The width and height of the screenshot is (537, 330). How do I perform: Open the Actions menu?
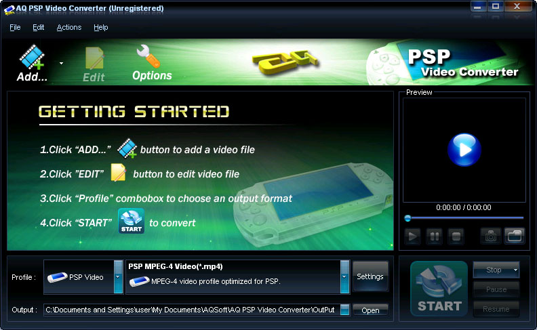click(x=69, y=27)
